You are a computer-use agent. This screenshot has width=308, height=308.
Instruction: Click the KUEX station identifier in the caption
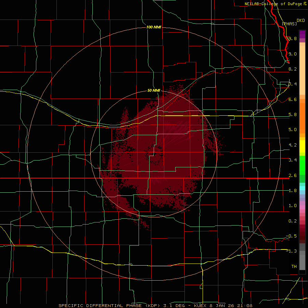click(x=200, y=306)
